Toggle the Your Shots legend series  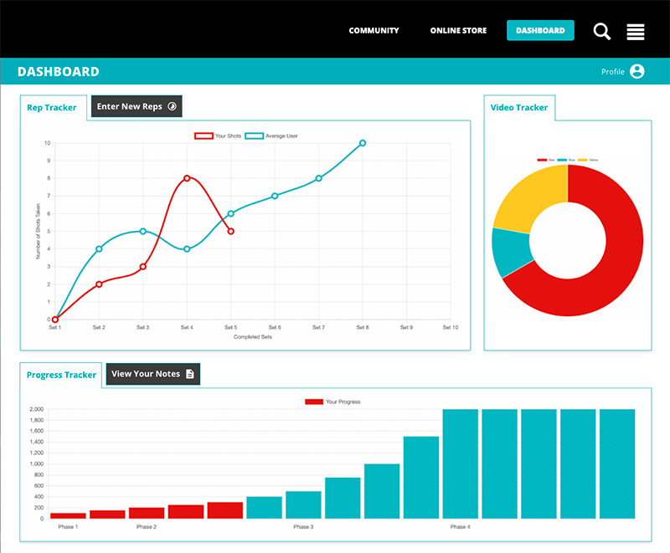pyautogui.click(x=218, y=136)
